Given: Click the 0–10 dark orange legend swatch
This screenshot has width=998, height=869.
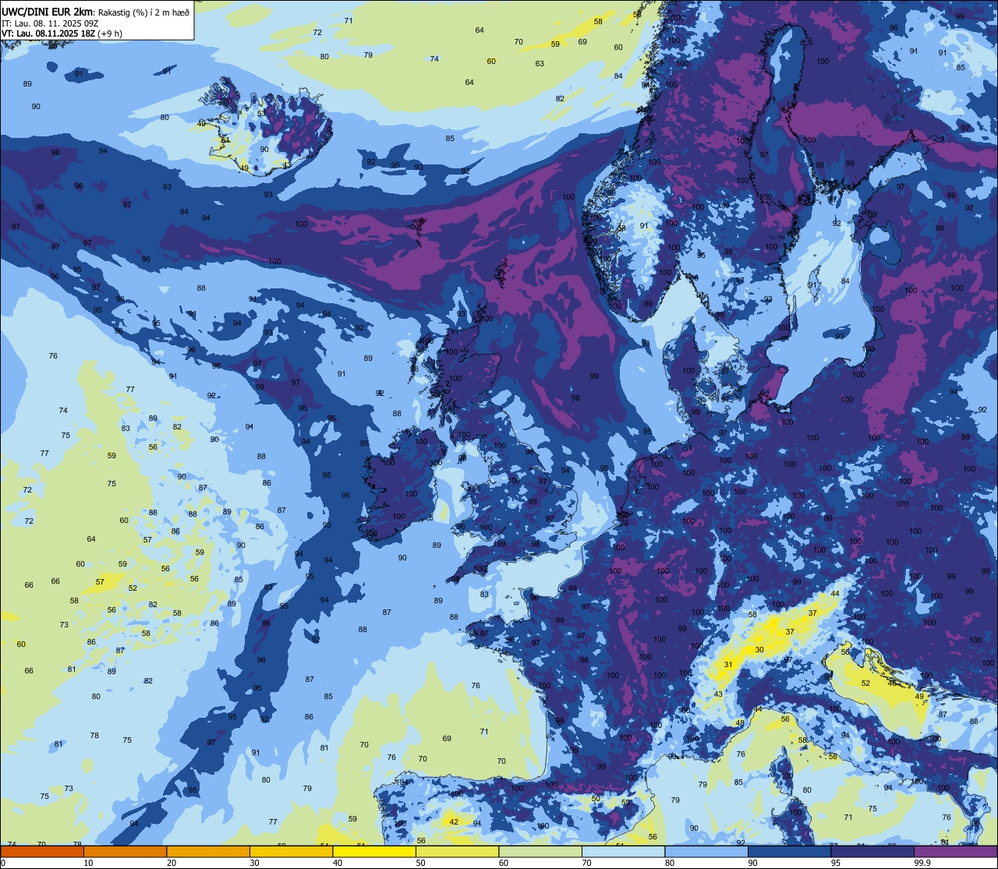Looking at the screenshot, I should coord(42,851).
